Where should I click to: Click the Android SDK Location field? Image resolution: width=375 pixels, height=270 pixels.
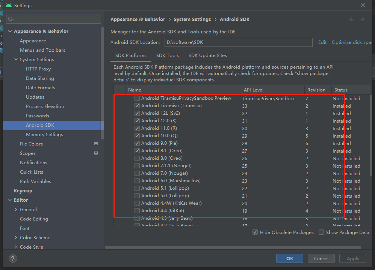pyautogui.click(x=238, y=42)
